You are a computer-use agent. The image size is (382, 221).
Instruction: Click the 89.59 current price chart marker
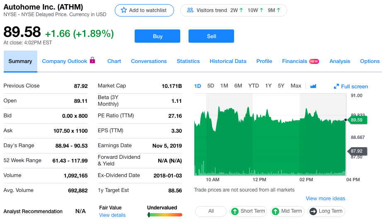(357, 120)
